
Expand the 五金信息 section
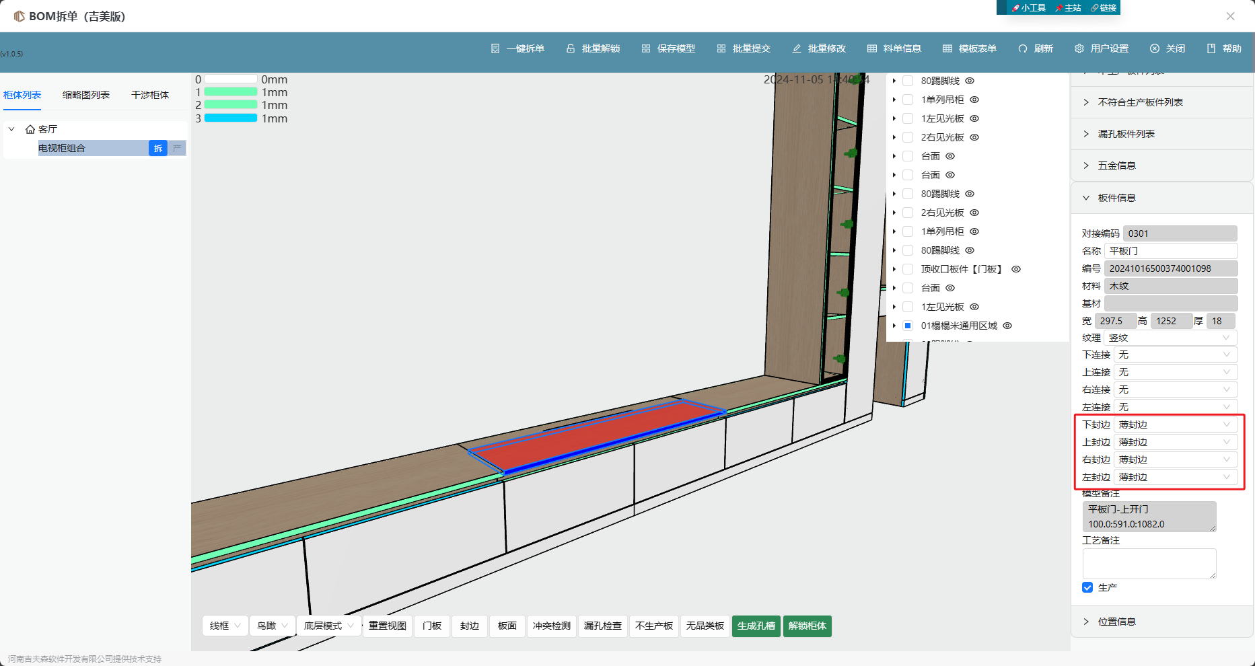pyautogui.click(x=1117, y=165)
